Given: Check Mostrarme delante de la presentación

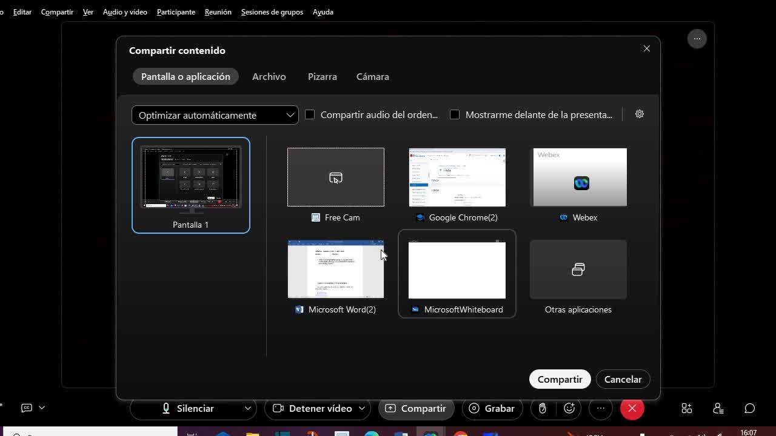Looking at the screenshot, I should coord(455,114).
